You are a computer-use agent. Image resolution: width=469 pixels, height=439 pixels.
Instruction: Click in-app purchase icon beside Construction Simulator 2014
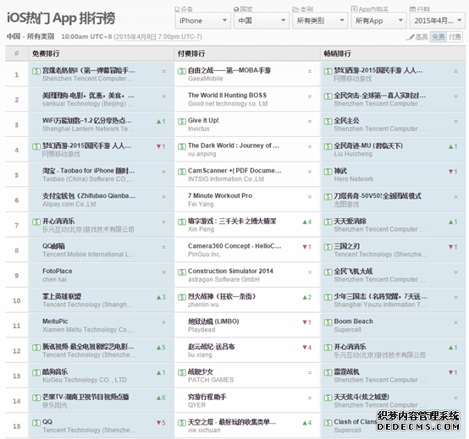(181, 272)
